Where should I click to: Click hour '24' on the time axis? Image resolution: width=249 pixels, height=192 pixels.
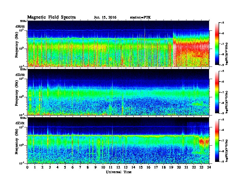[x=209, y=167]
